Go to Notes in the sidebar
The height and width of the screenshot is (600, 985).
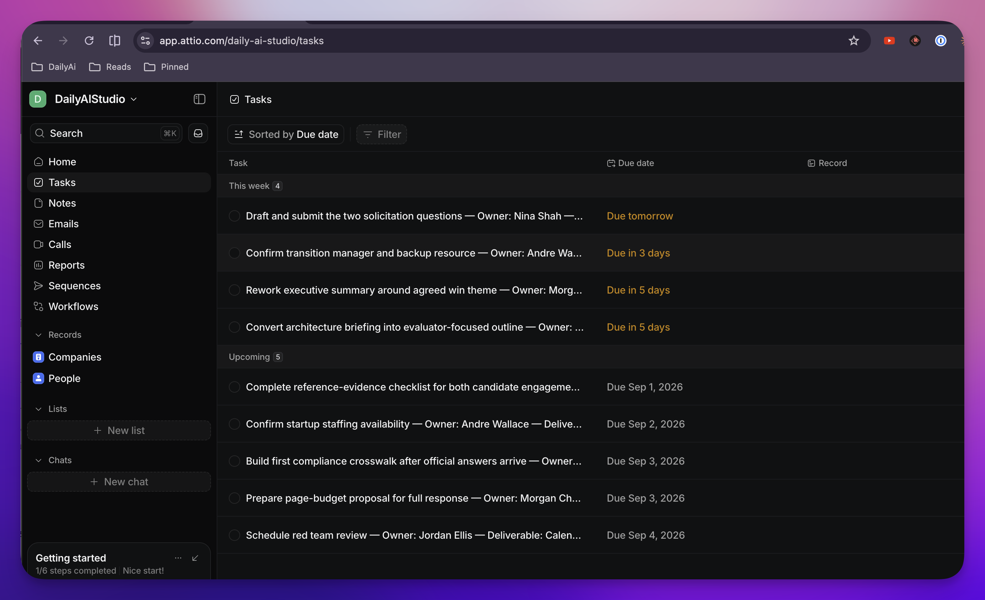point(119,203)
